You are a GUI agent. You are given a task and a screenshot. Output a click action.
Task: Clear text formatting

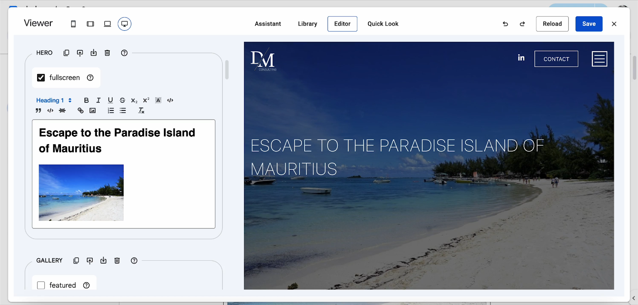point(141,110)
